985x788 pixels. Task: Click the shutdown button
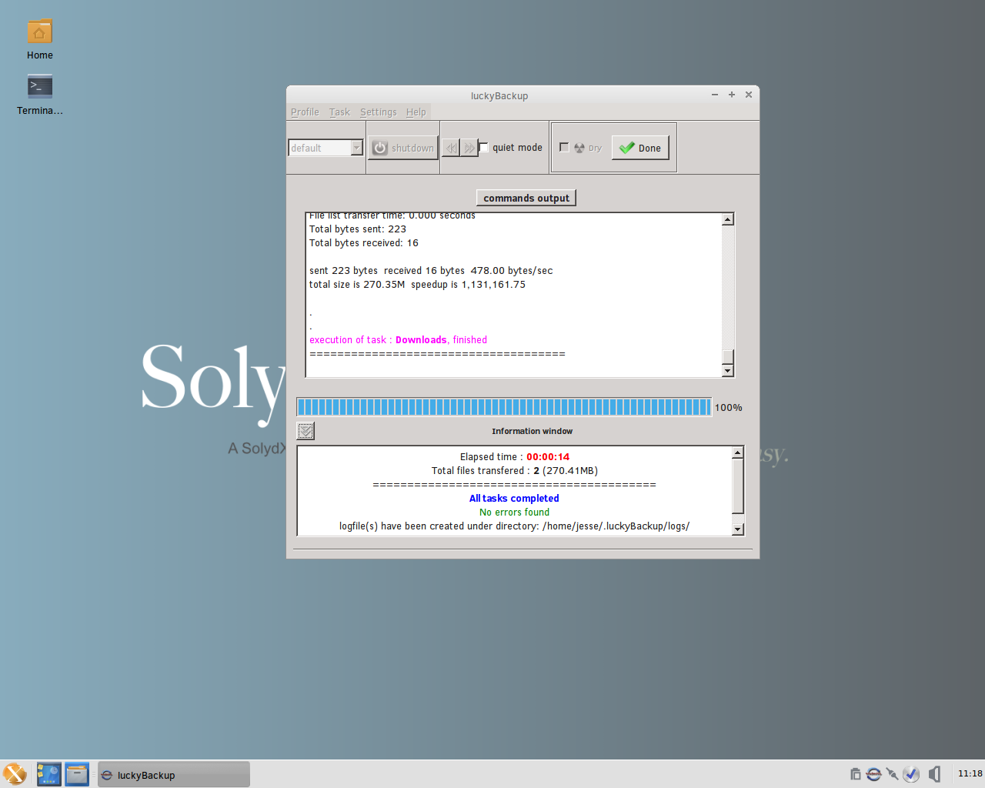[x=403, y=148]
